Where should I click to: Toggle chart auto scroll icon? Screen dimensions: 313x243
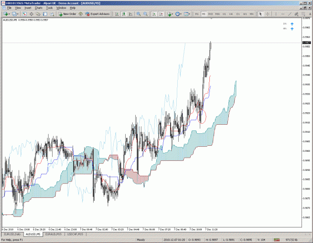154,14
